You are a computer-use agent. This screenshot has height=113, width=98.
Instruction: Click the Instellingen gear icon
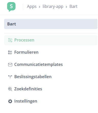click(x=10, y=101)
